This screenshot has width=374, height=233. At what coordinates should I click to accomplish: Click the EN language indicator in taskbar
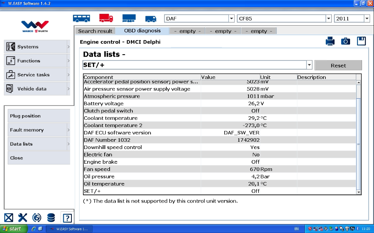[296, 229]
